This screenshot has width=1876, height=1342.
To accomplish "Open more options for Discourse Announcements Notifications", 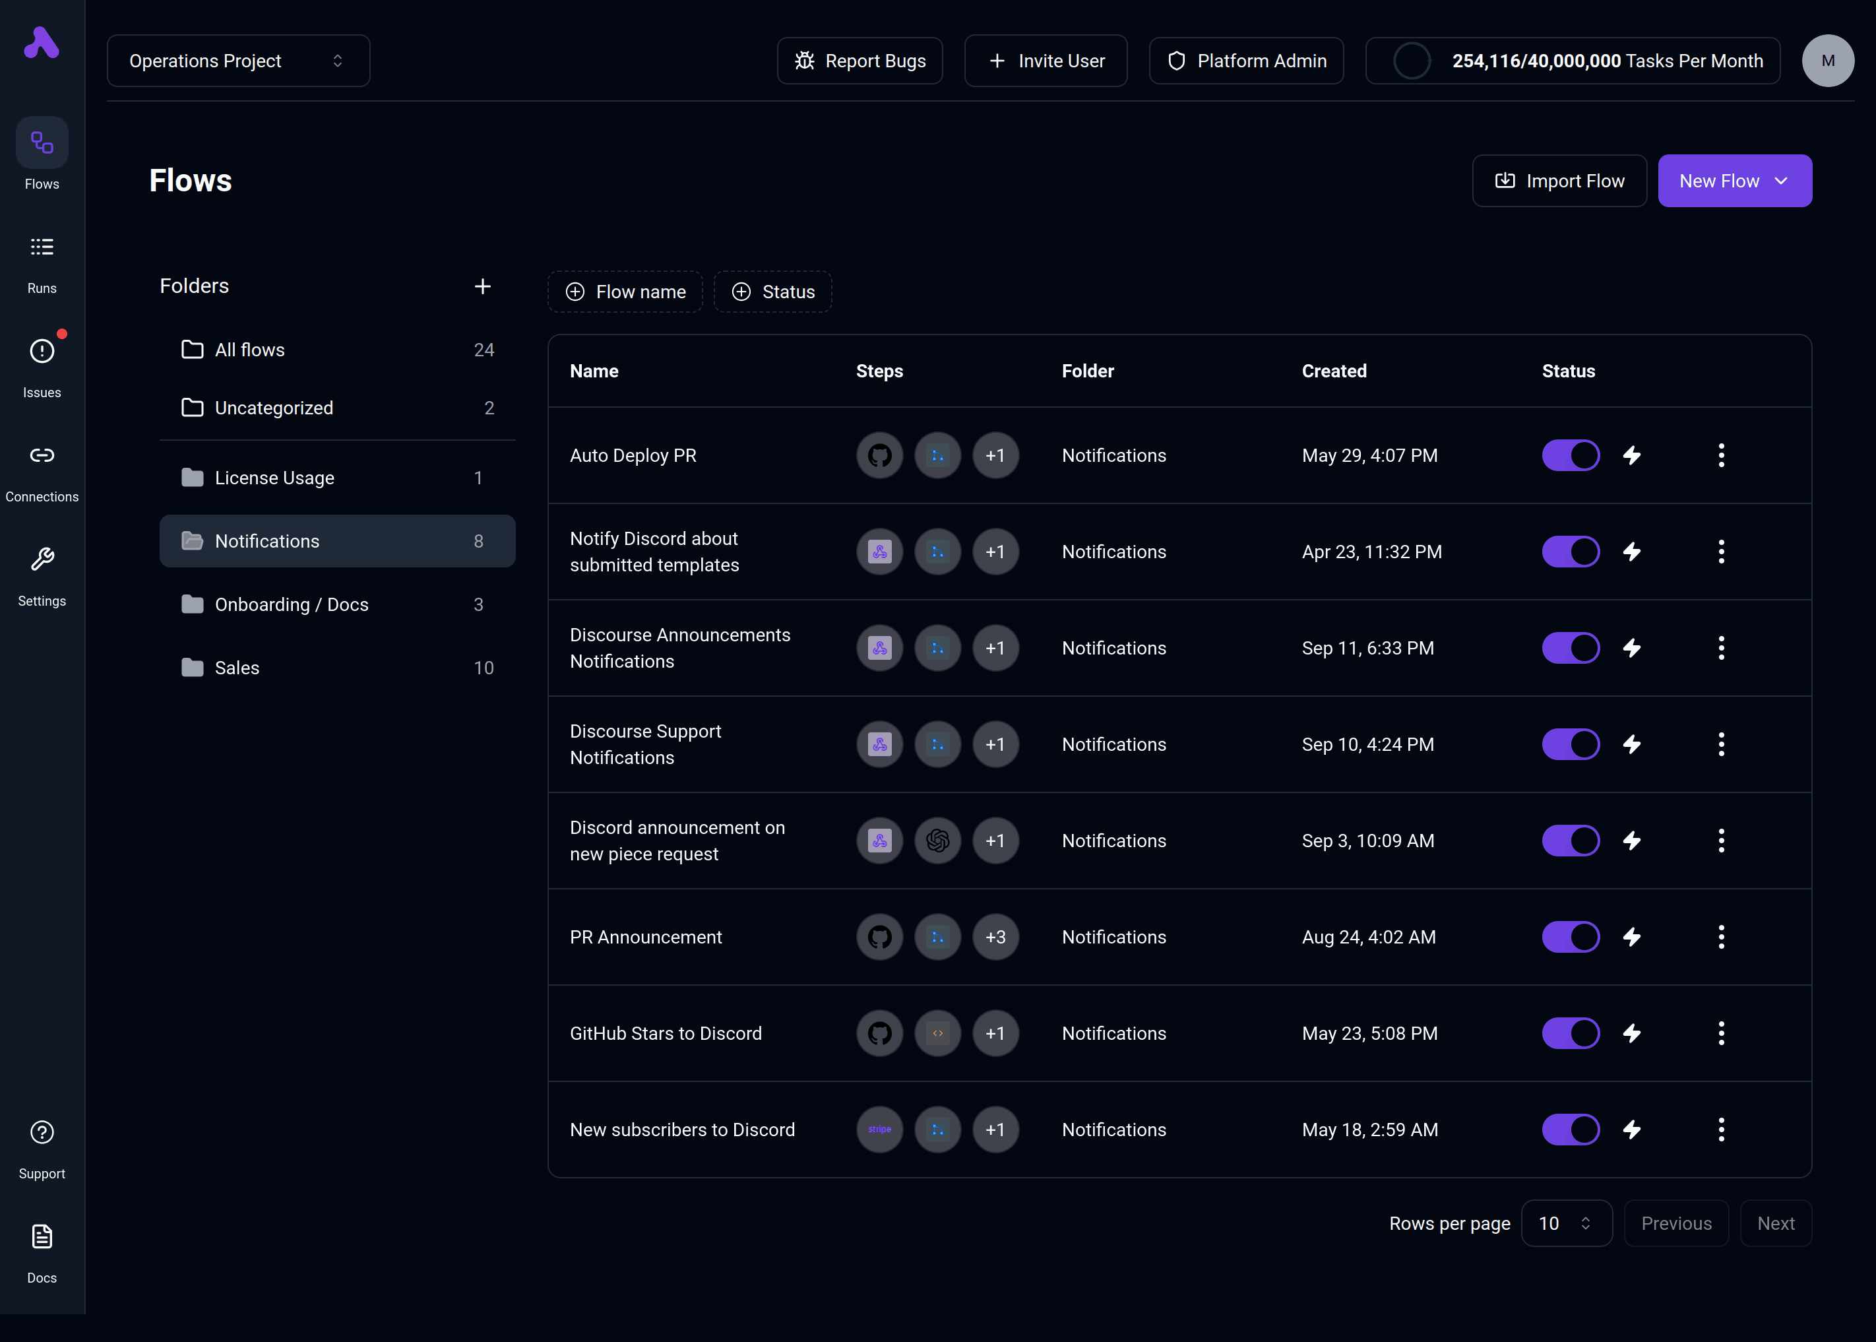I will click(x=1722, y=648).
